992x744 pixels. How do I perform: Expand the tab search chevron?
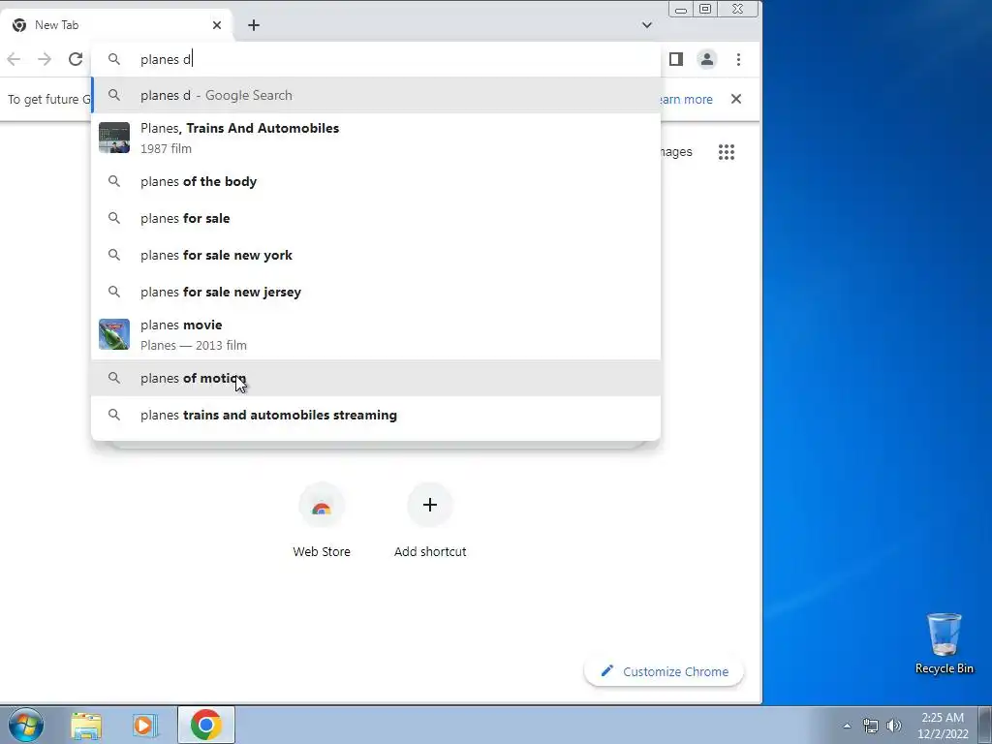click(x=646, y=25)
